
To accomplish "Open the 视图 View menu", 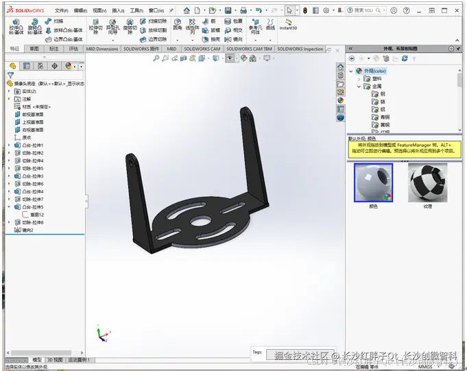I will 99,11.
